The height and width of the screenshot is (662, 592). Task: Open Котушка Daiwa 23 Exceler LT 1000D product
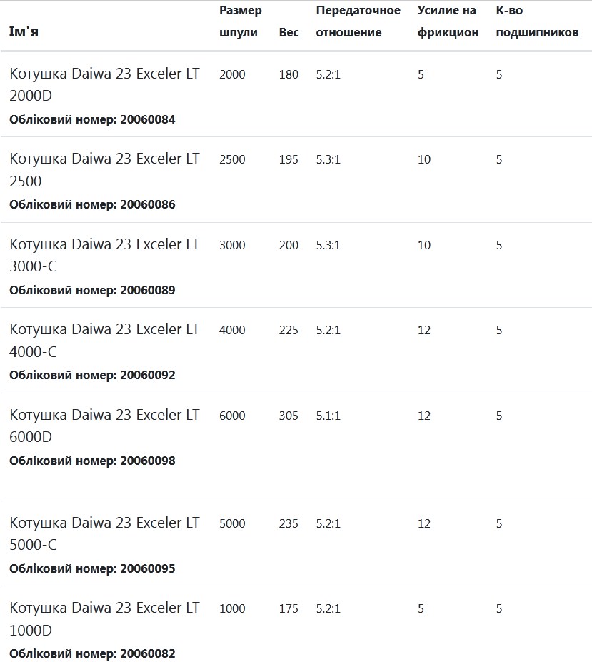(104, 619)
